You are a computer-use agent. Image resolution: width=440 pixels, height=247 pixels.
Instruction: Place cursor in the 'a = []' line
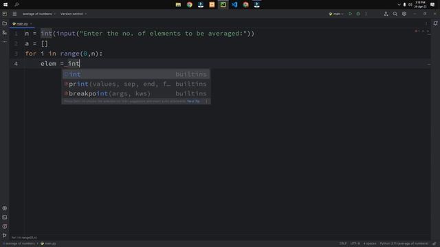click(36, 44)
